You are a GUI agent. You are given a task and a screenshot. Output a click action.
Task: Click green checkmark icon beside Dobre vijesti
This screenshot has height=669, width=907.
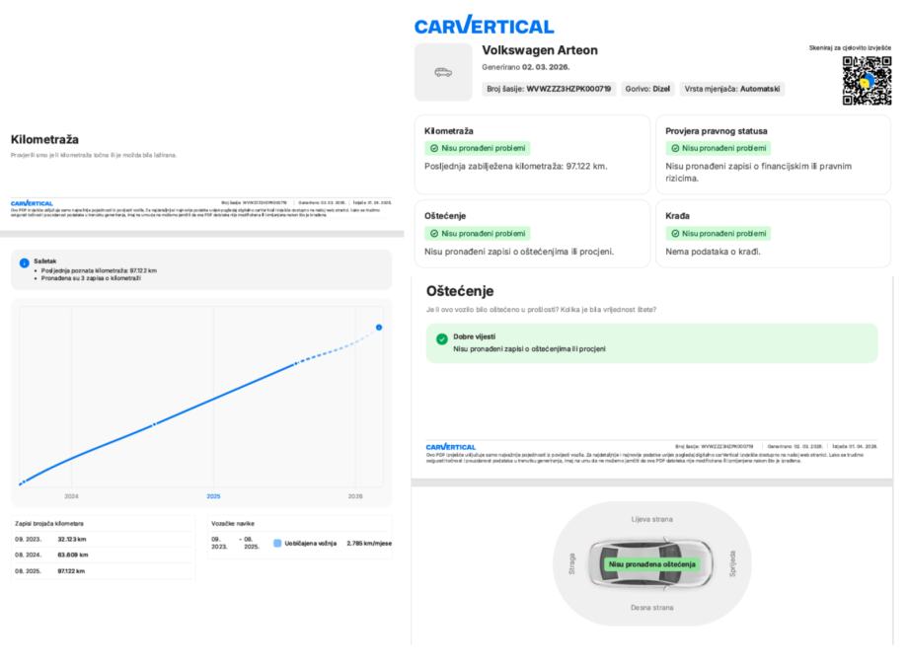pyautogui.click(x=442, y=339)
